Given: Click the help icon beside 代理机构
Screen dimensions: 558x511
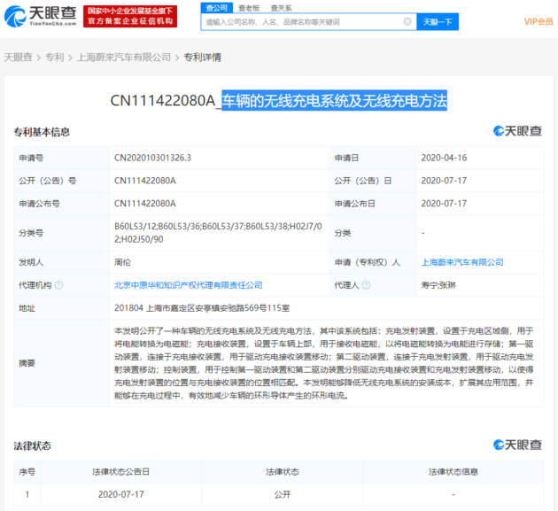Looking at the screenshot, I should click(58, 285).
